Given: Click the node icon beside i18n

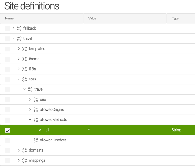Looking at the screenshot, I should 25,69.
